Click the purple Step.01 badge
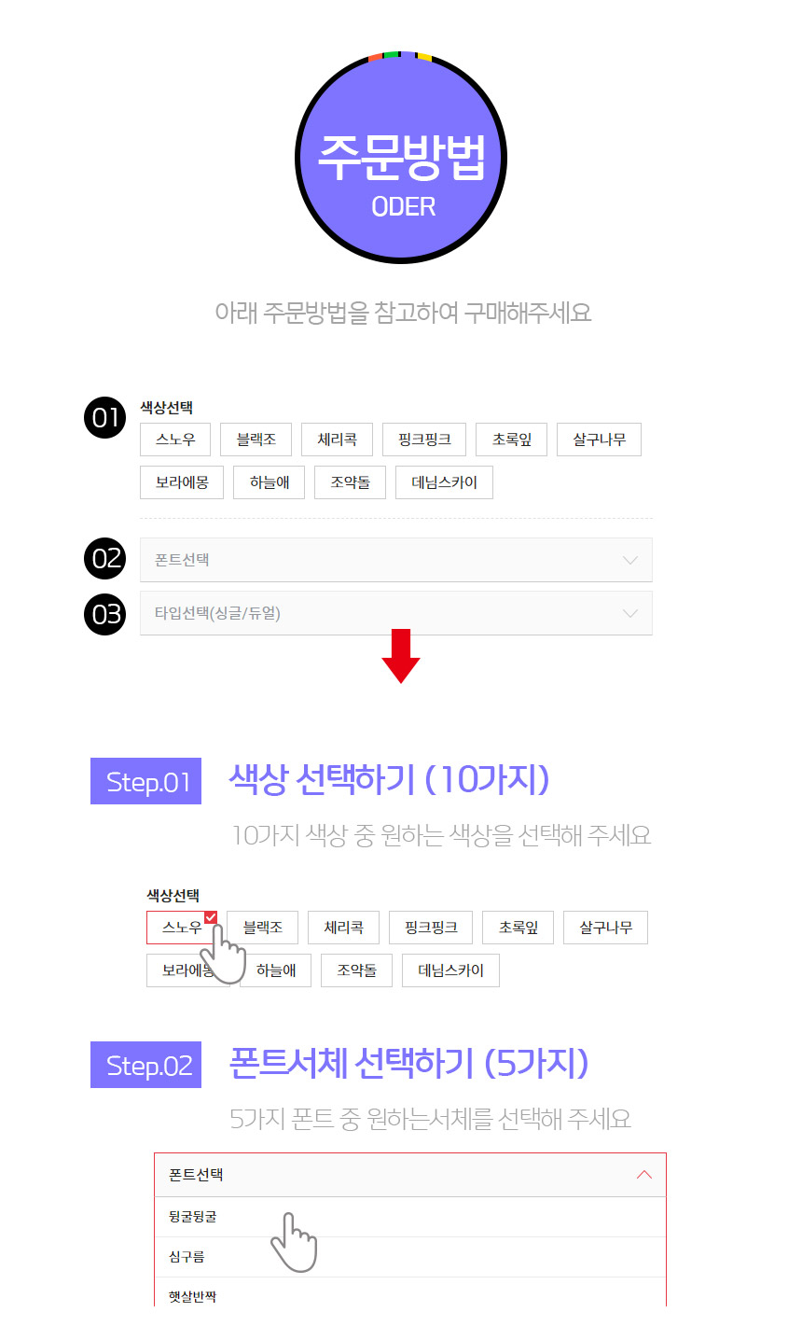Image resolution: width=802 pixels, height=1340 pixels. (146, 782)
